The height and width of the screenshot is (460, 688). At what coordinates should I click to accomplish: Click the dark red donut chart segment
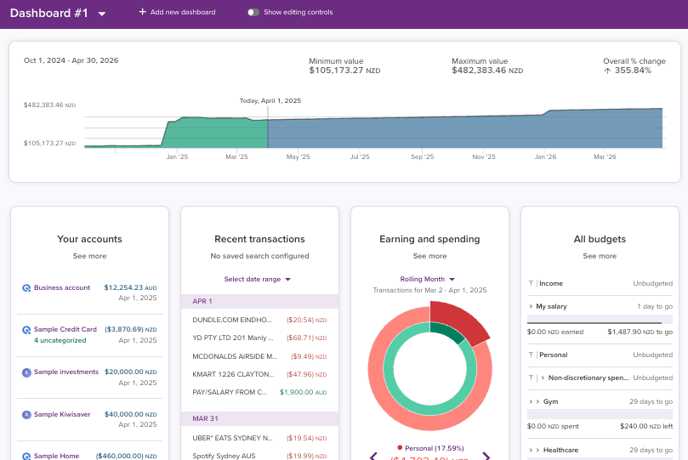click(x=458, y=321)
